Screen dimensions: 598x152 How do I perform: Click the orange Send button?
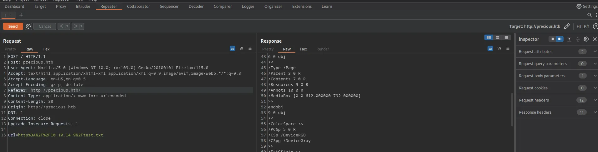13,26
